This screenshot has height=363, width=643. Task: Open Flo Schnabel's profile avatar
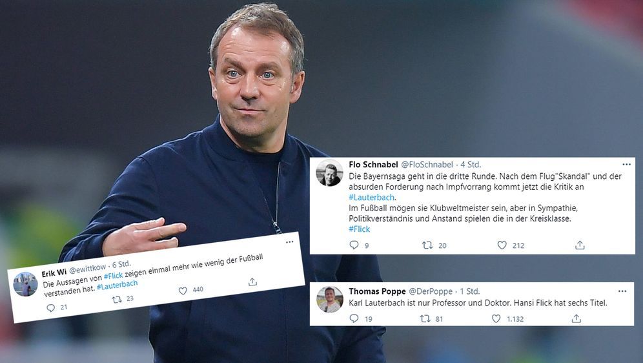pos(329,172)
